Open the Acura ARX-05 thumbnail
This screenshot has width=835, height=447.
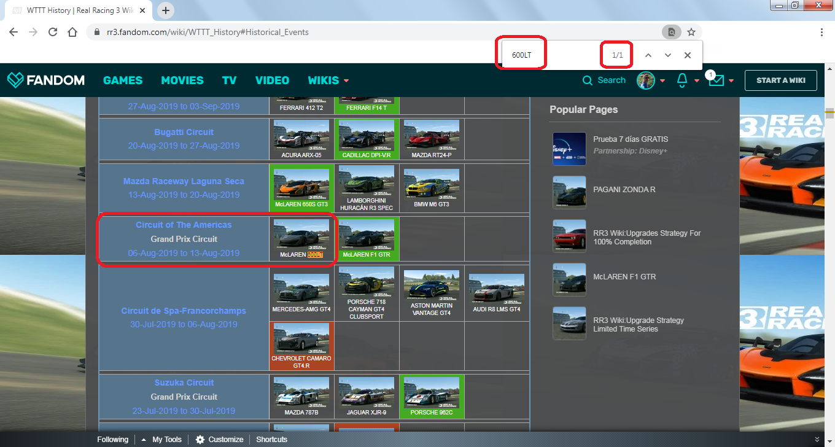coord(301,135)
